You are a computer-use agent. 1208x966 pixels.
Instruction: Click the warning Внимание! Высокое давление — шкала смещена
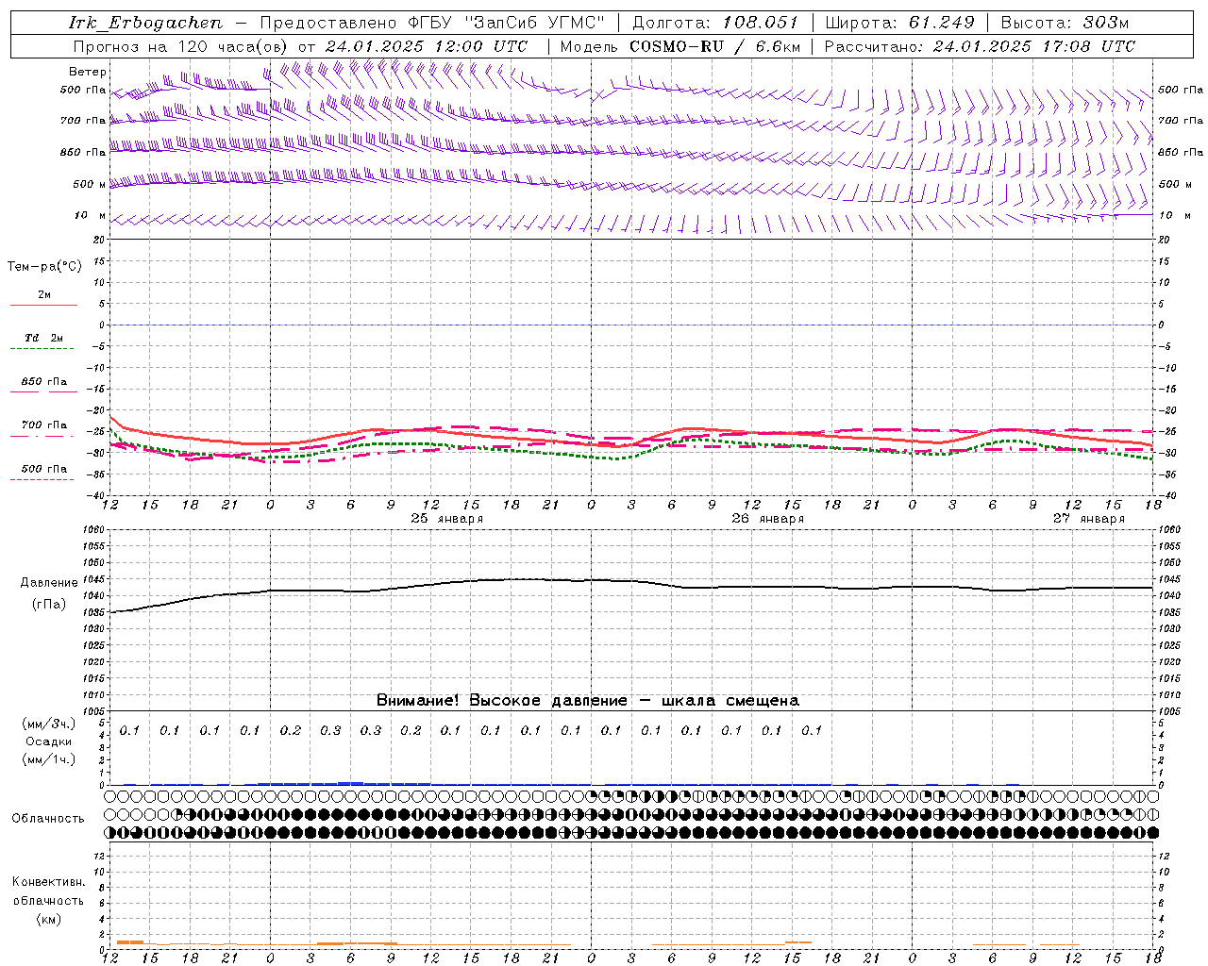coord(588,700)
